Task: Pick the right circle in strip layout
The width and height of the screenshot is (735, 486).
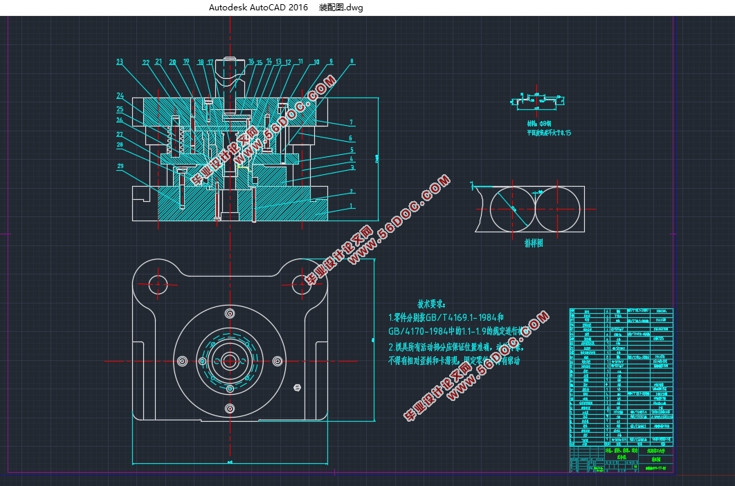Action: 557,209
